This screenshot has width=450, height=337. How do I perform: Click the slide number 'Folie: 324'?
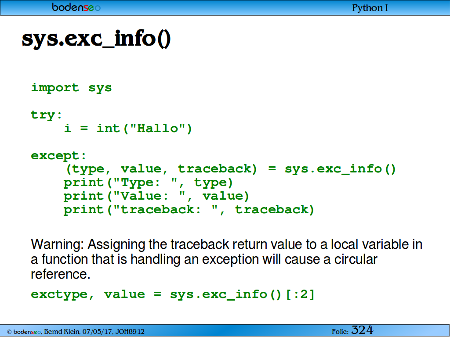pyautogui.click(x=352, y=330)
